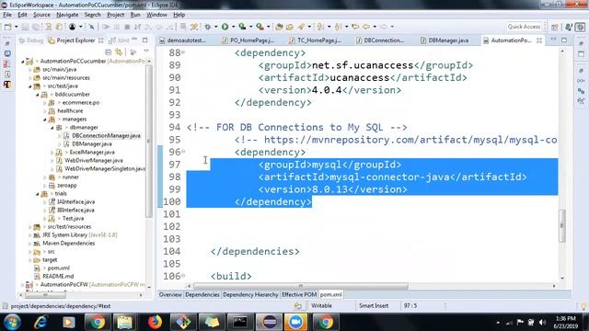The image size is (589, 331).
Task: Click the editor horizontal scrollbar
Action: click(x=301, y=286)
